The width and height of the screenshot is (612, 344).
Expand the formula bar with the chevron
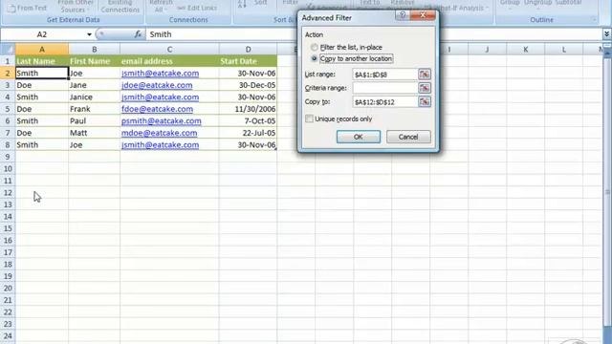pos(606,34)
